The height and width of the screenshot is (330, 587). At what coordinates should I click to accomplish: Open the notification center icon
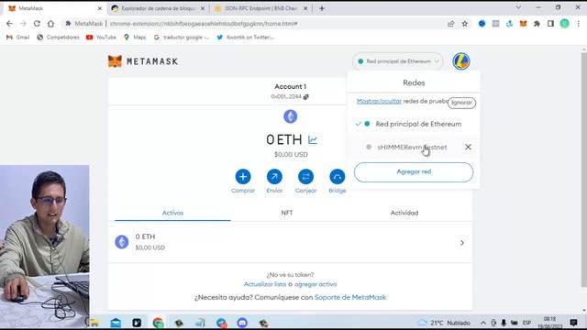[573, 323]
